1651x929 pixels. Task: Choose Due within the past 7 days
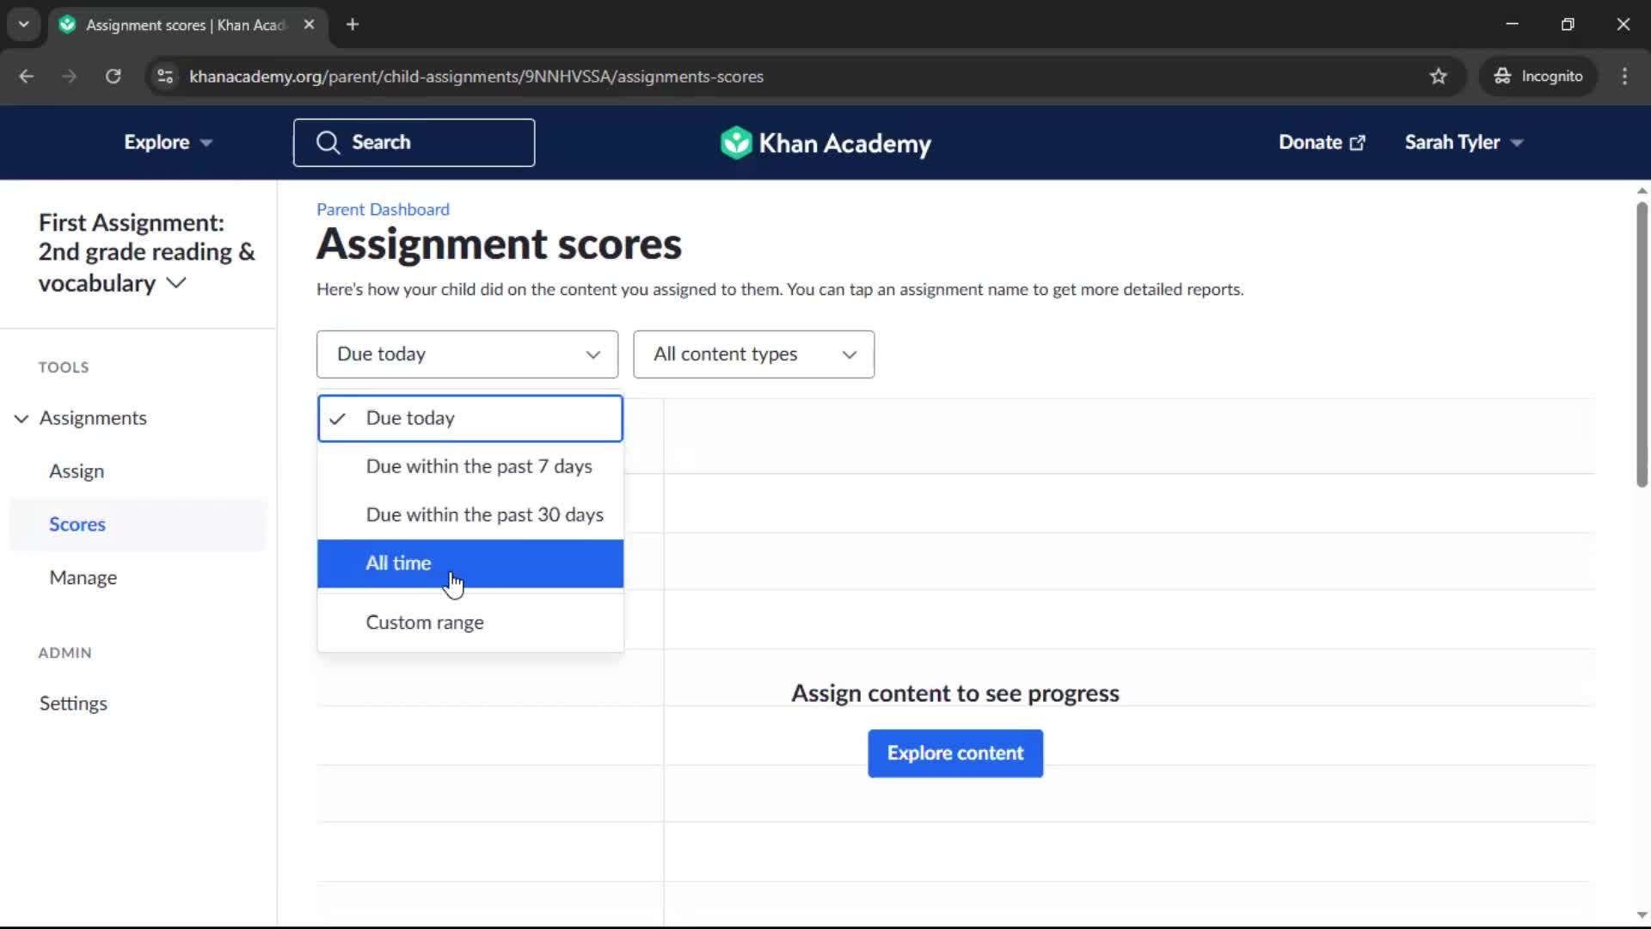pyautogui.click(x=470, y=467)
